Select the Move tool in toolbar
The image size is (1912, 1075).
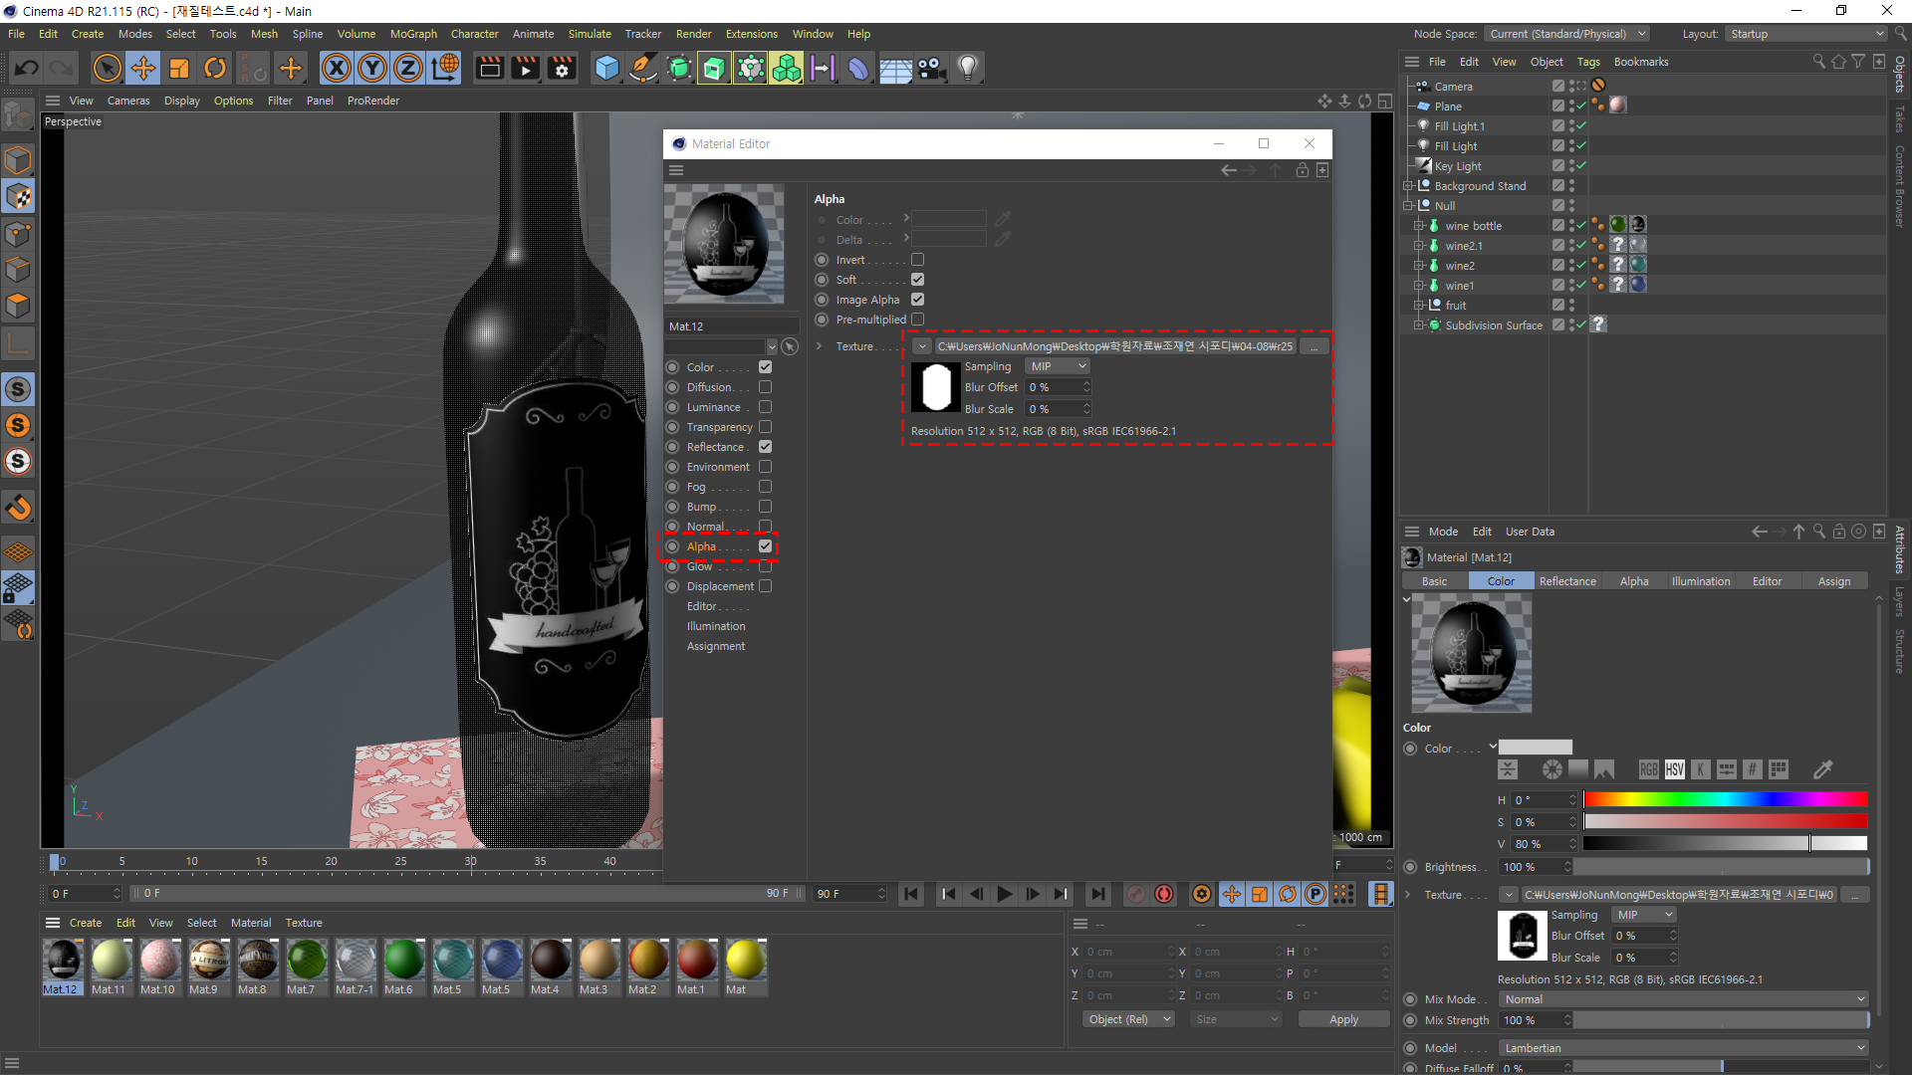pos(143,68)
